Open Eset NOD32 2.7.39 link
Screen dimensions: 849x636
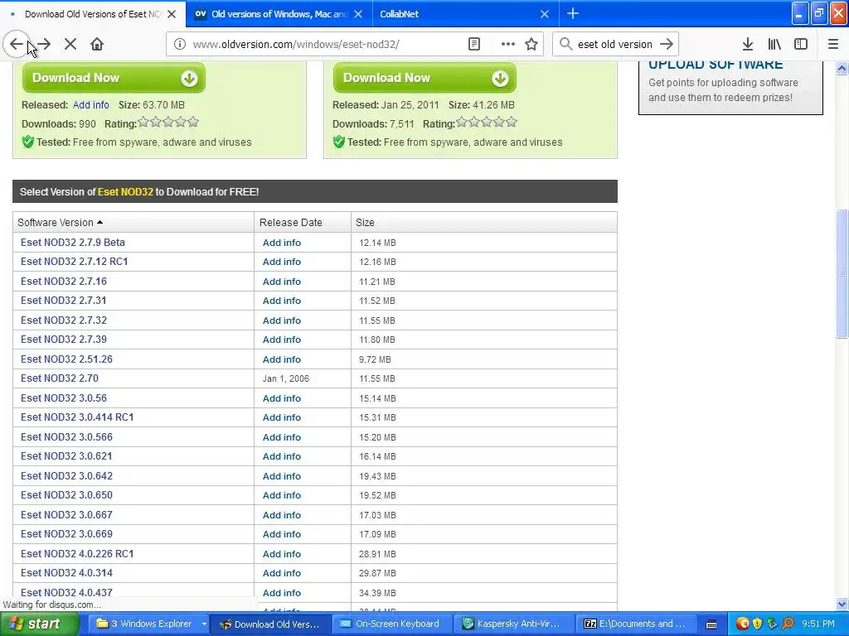(x=63, y=340)
